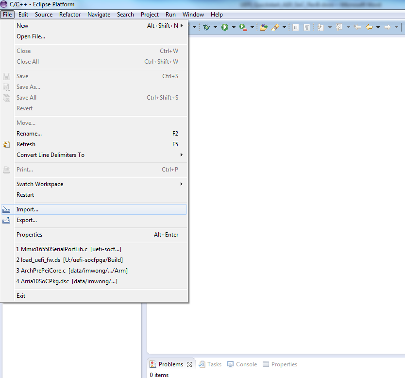Click the Next Annotation icon
This screenshot has height=378, width=405.
click(x=321, y=27)
